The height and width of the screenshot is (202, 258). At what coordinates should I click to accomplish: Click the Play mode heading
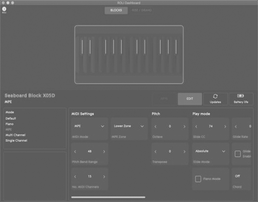(201, 114)
